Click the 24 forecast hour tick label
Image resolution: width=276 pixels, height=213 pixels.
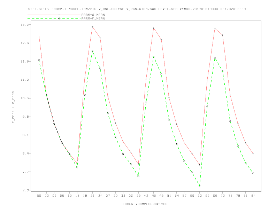100,196
